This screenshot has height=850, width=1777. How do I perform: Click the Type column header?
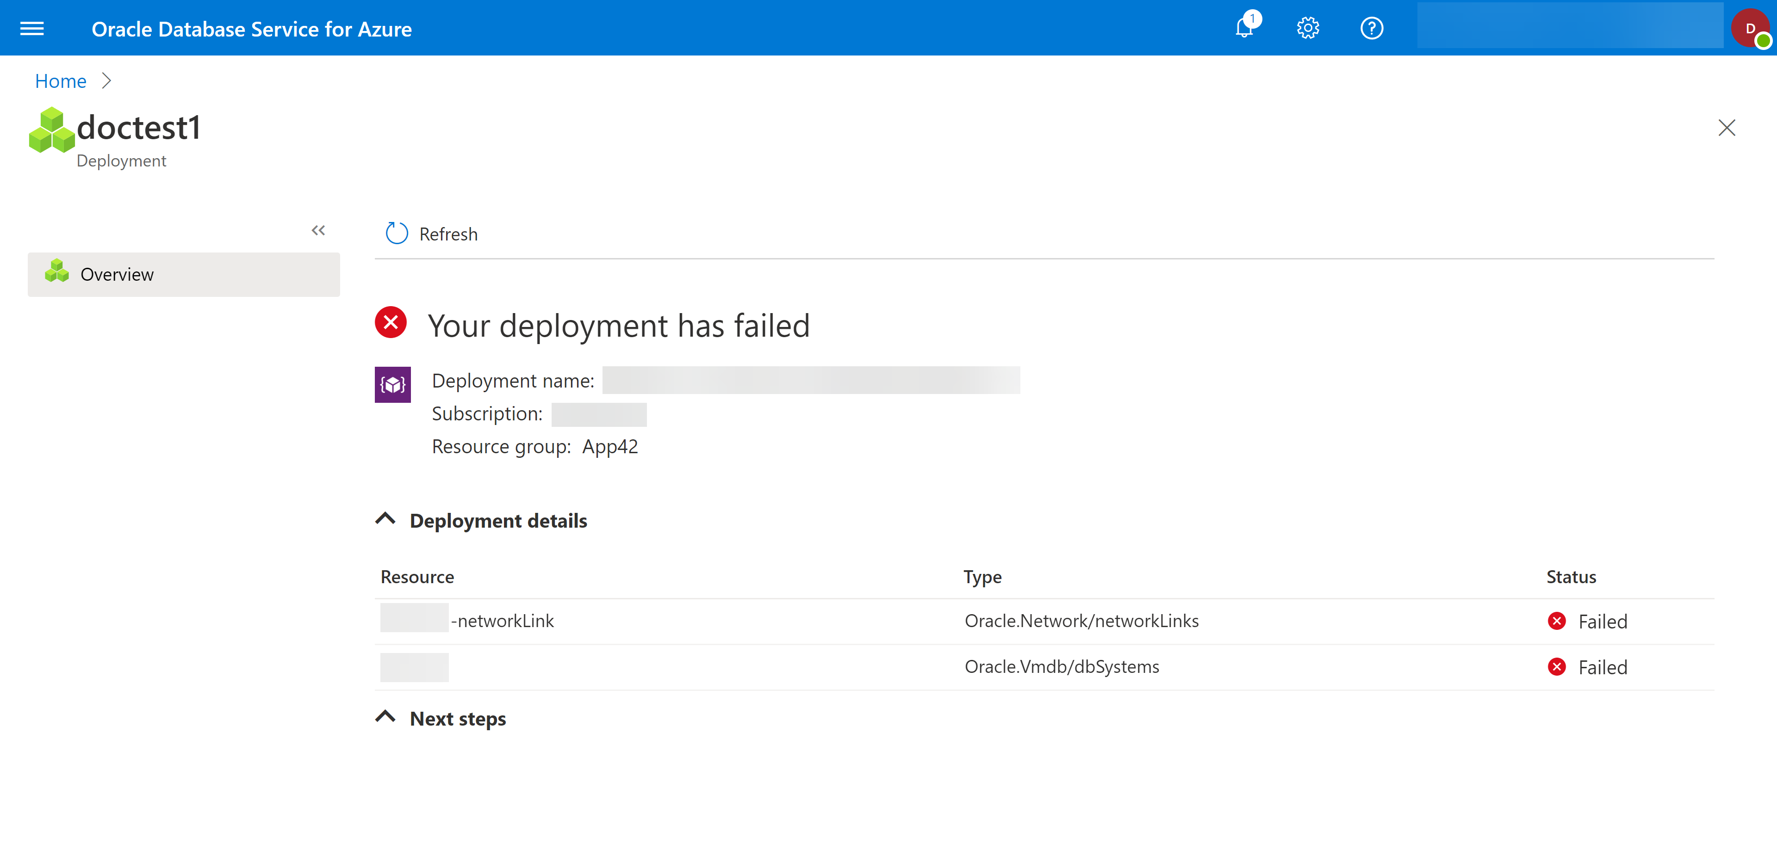982,577
